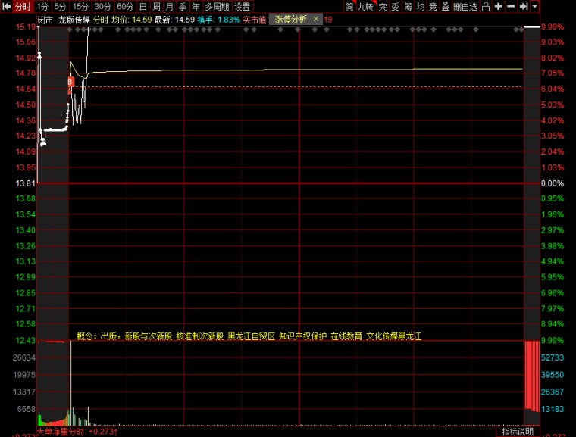Click the 15.19 price axis label
The width and height of the screenshot is (576, 437).
coord(25,27)
